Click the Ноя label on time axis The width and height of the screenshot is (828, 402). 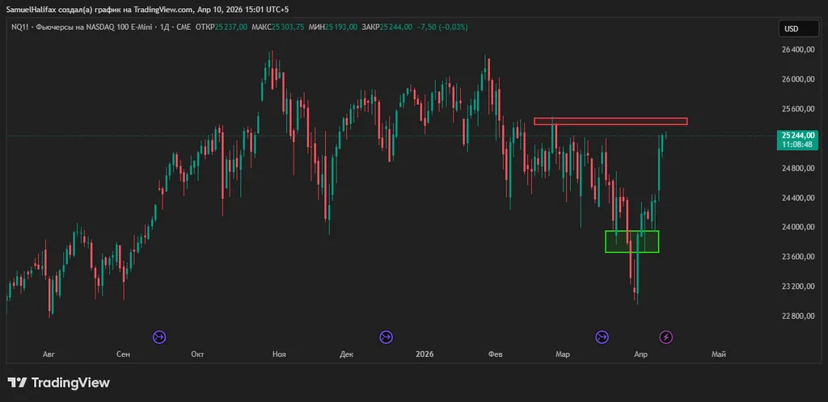click(x=280, y=354)
